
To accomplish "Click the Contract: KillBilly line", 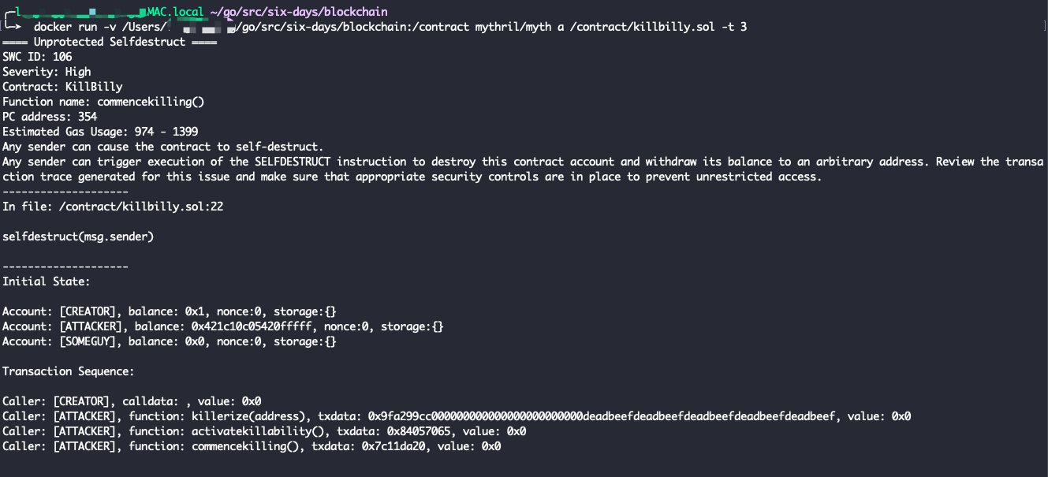I will 62,87.
